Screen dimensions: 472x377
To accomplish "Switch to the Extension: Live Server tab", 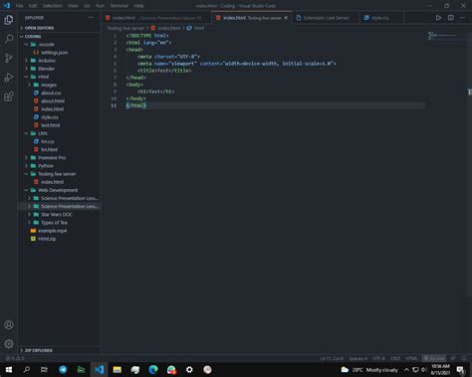I will click(327, 18).
